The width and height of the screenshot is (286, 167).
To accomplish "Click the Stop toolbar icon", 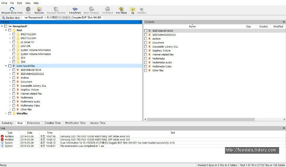I will pos(28,9).
